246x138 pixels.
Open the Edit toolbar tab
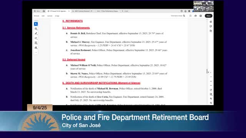[43, 16]
